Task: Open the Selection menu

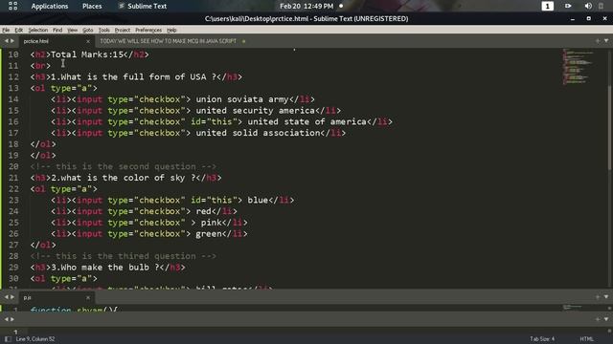Action: coord(38,30)
